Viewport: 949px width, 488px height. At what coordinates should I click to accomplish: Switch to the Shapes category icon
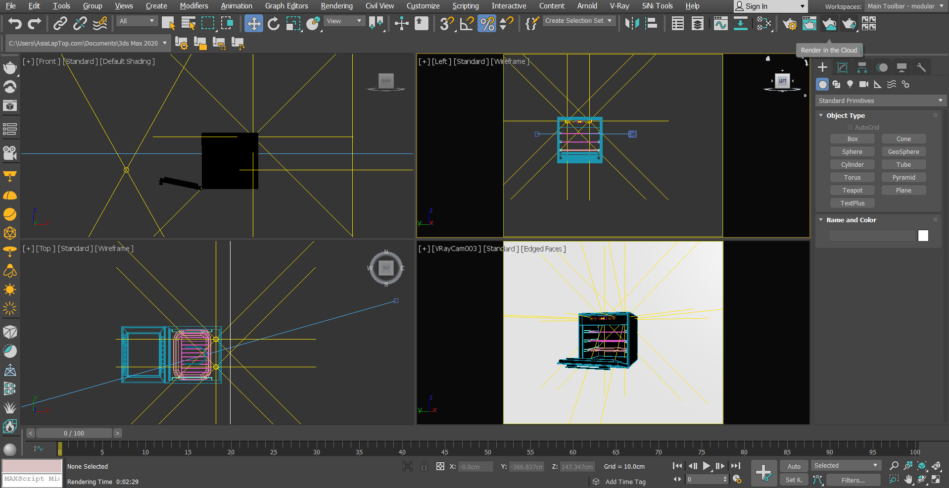tap(836, 84)
